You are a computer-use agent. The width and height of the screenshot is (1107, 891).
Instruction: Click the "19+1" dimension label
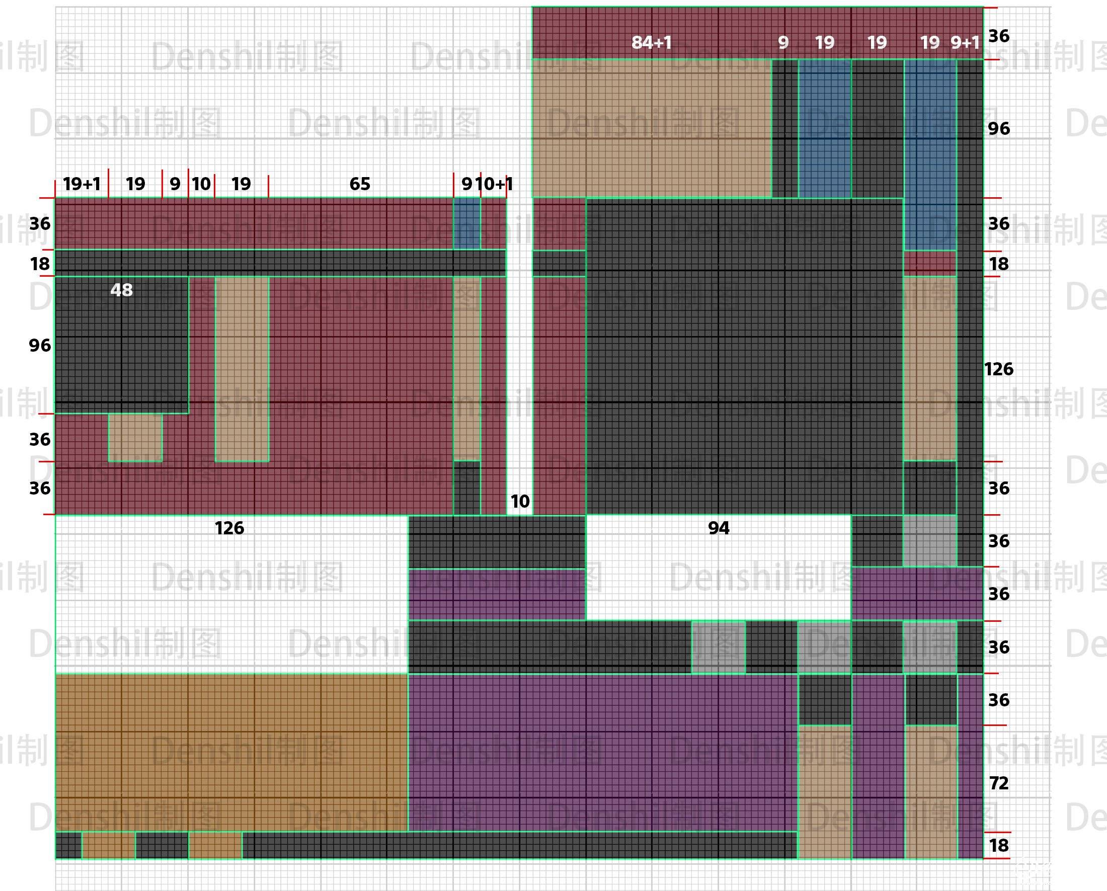(x=82, y=184)
